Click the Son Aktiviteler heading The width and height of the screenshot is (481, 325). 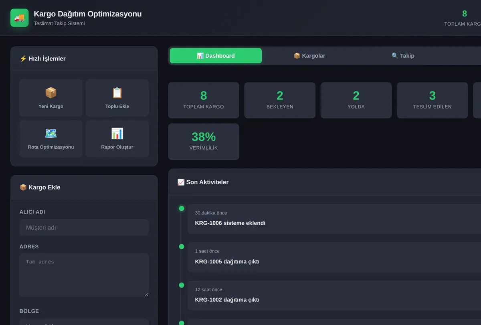tap(203, 182)
